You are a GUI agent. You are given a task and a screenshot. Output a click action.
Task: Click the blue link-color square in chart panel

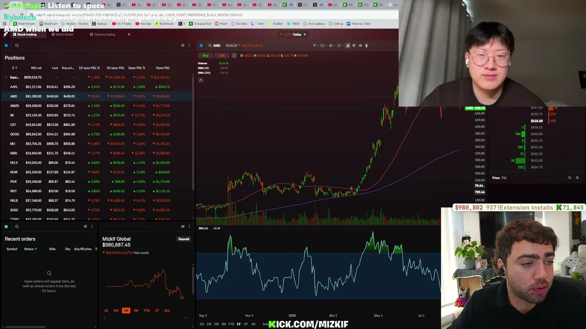(201, 45)
